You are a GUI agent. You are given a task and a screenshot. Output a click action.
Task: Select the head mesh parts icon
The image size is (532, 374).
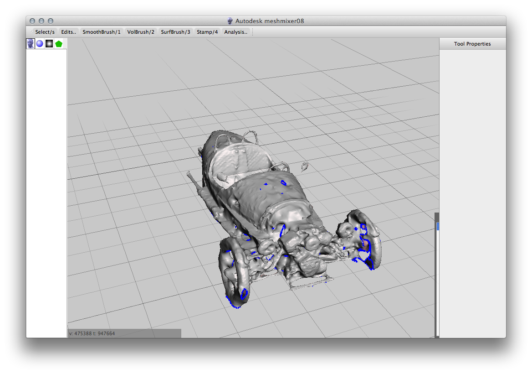(x=31, y=44)
